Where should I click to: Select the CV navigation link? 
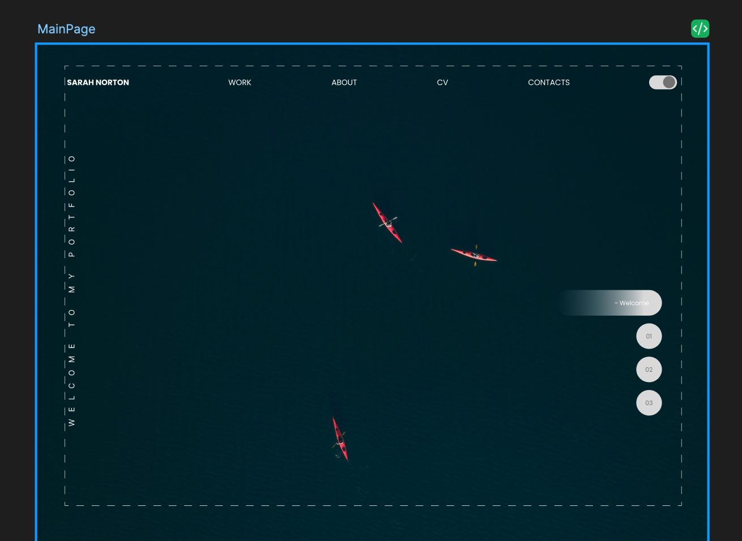tap(442, 83)
